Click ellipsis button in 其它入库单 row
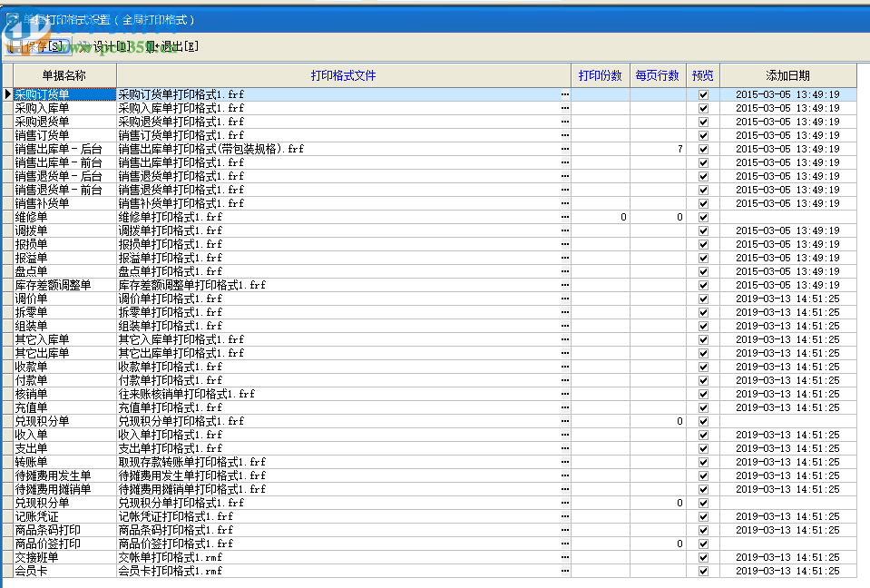Image resolution: width=870 pixels, height=588 pixels. pyautogui.click(x=565, y=339)
